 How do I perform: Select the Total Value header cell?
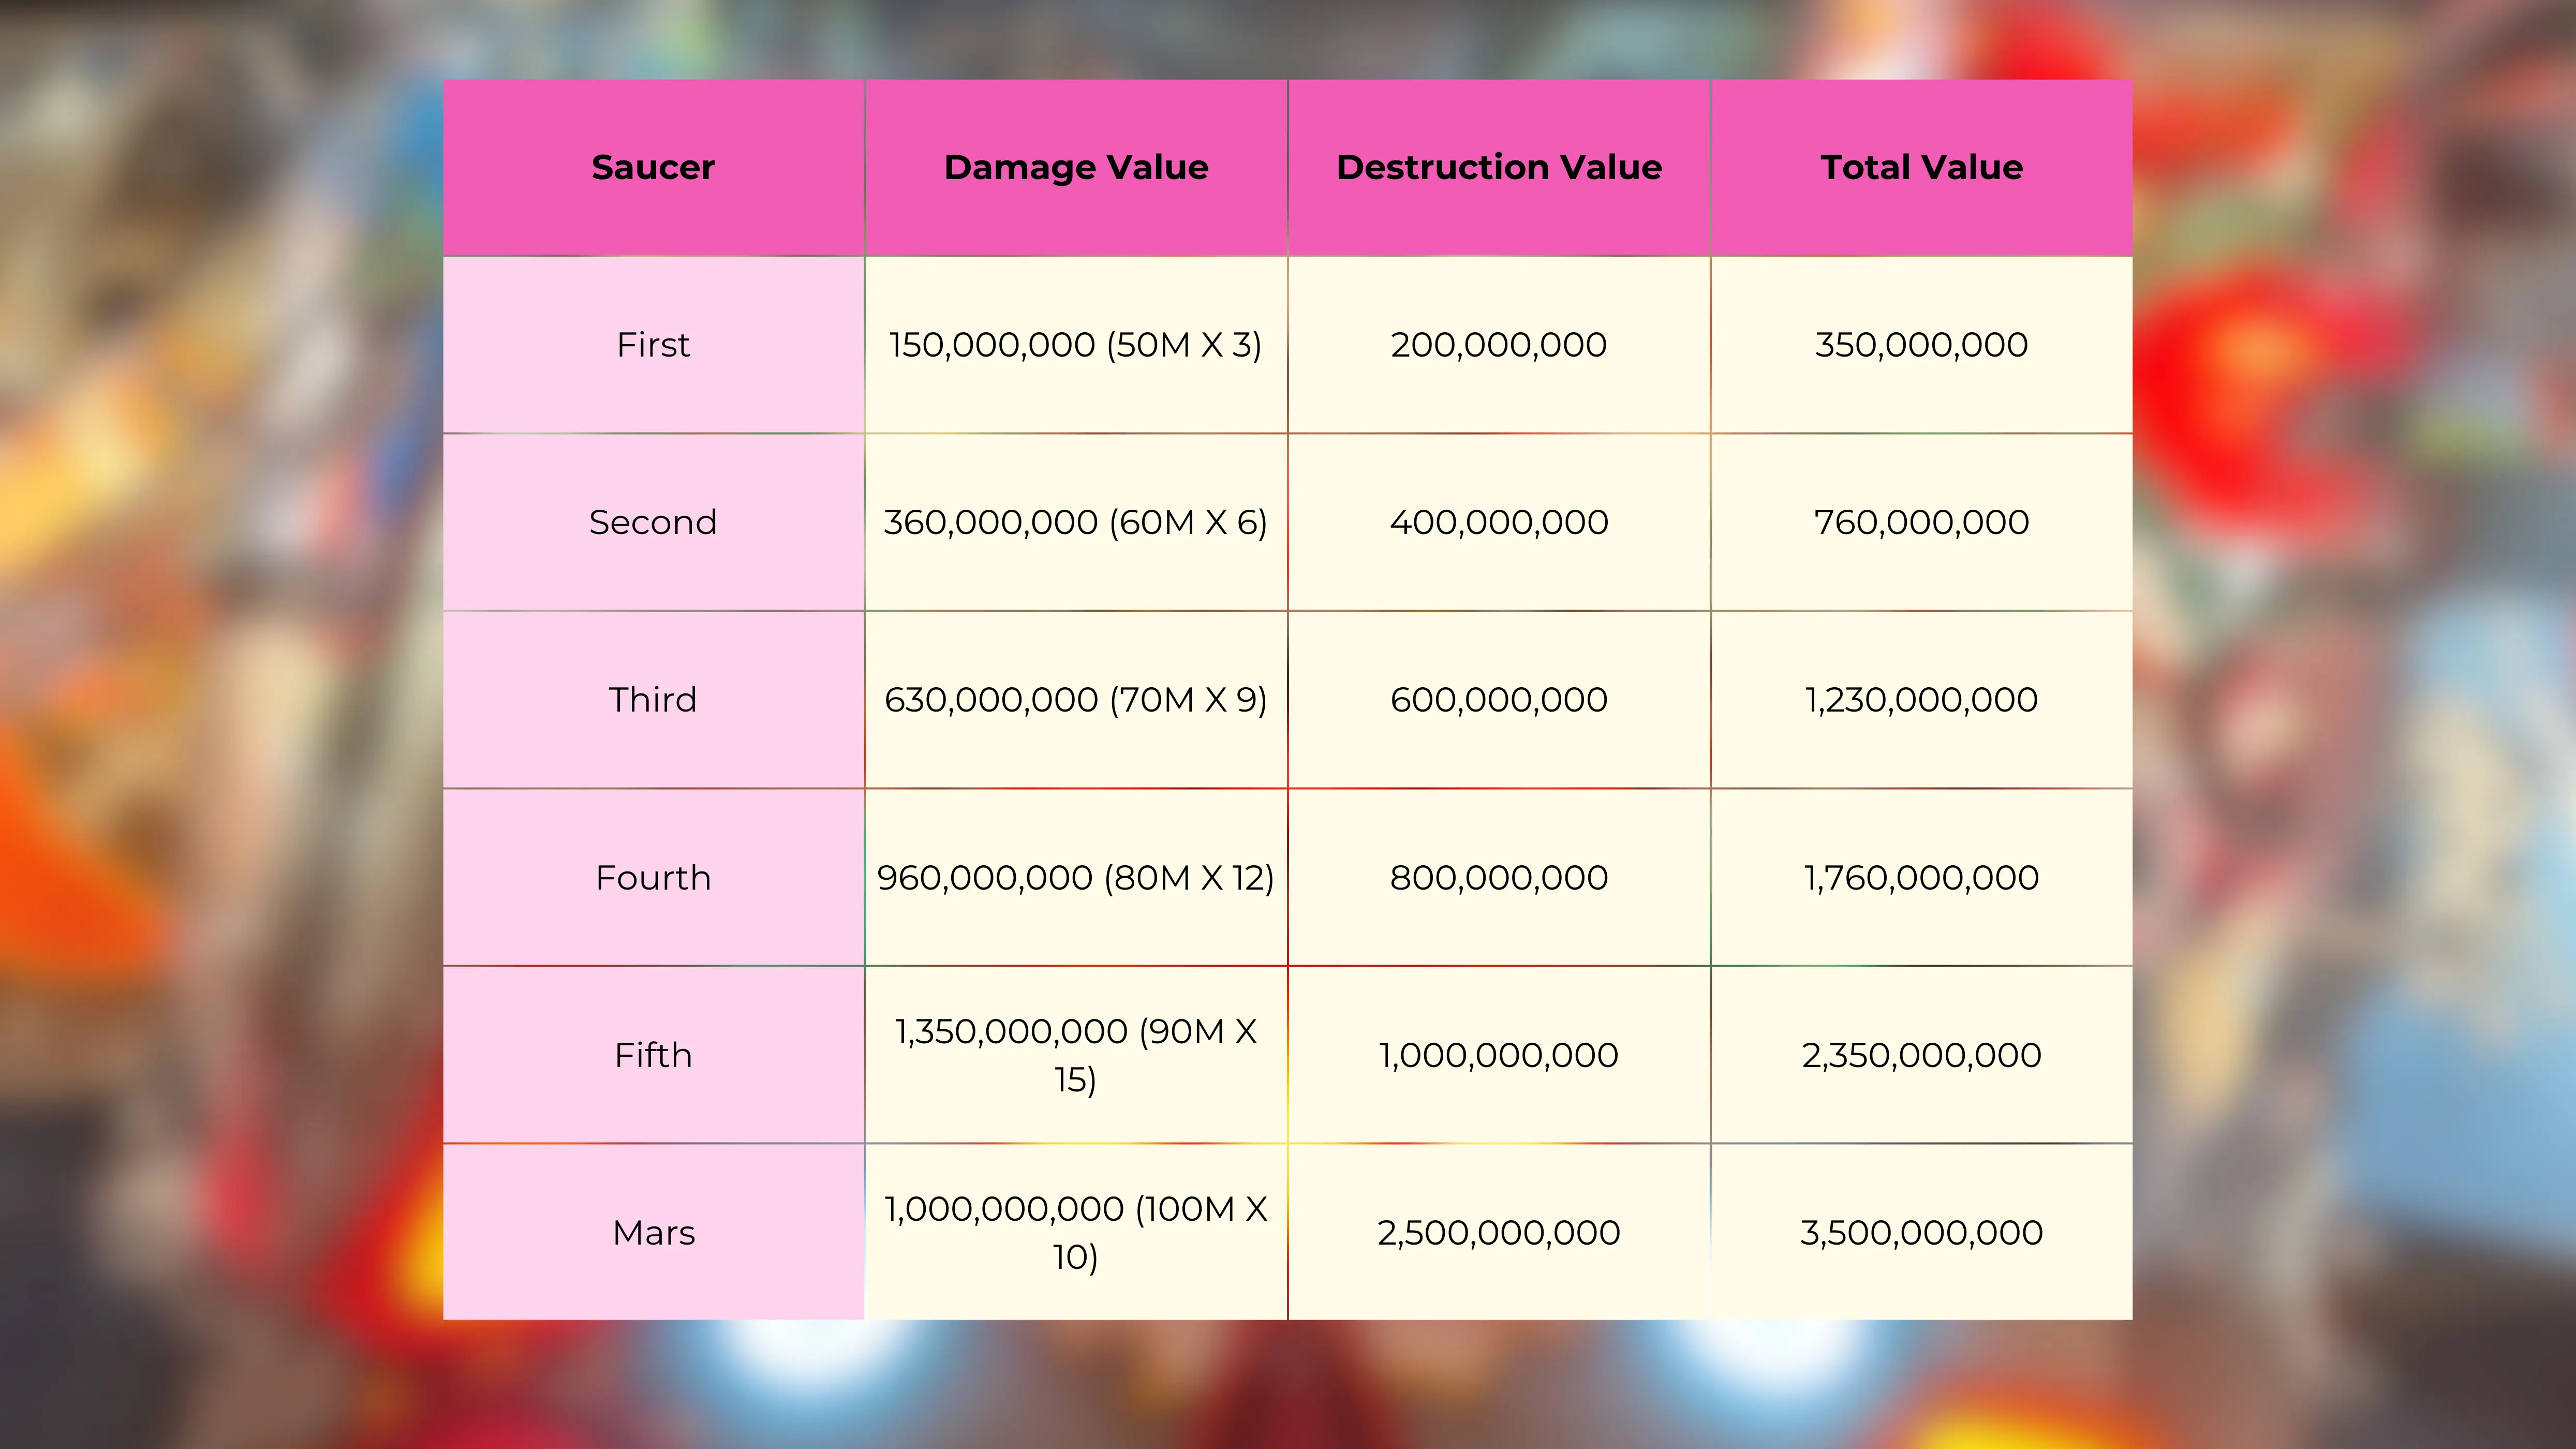tap(1921, 167)
